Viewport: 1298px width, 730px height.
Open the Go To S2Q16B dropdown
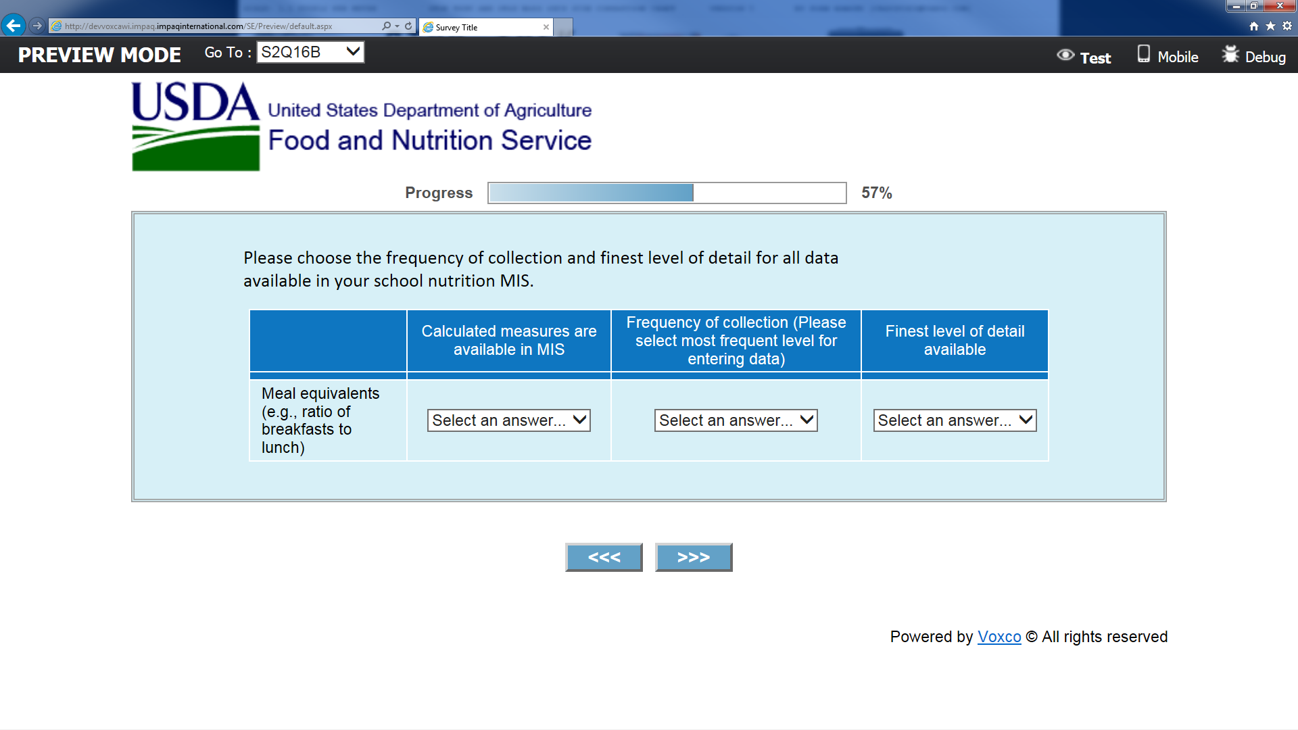pos(310,52)
